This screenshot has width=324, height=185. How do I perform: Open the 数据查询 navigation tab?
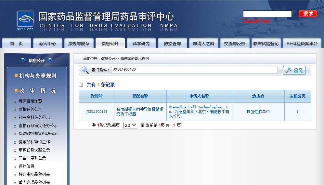point(172,44)
